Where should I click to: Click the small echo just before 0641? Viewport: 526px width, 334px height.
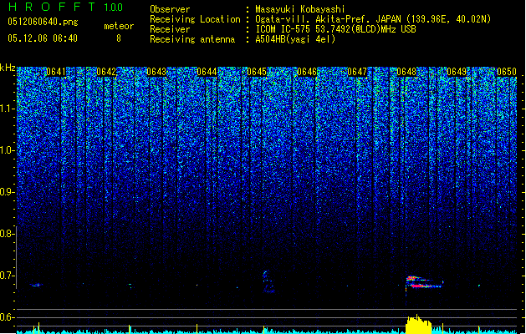click(x=36, y=285)
